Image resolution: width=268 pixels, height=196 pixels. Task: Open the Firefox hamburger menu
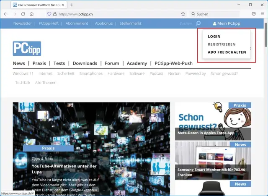[x=263, y=14]
